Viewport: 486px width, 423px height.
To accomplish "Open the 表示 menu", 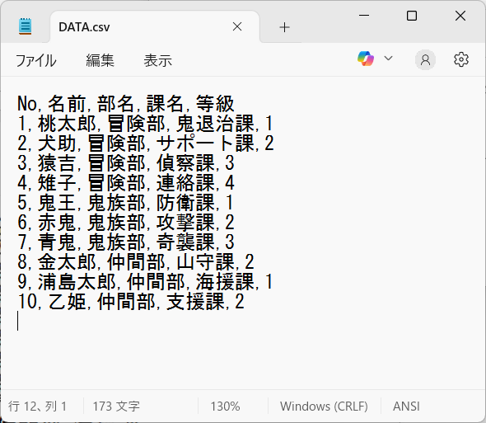I will [x=158, y=60].
